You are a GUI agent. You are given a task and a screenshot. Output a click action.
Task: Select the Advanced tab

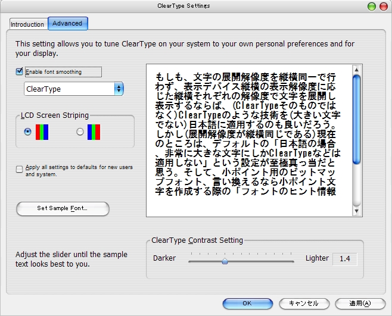(67, 24)
